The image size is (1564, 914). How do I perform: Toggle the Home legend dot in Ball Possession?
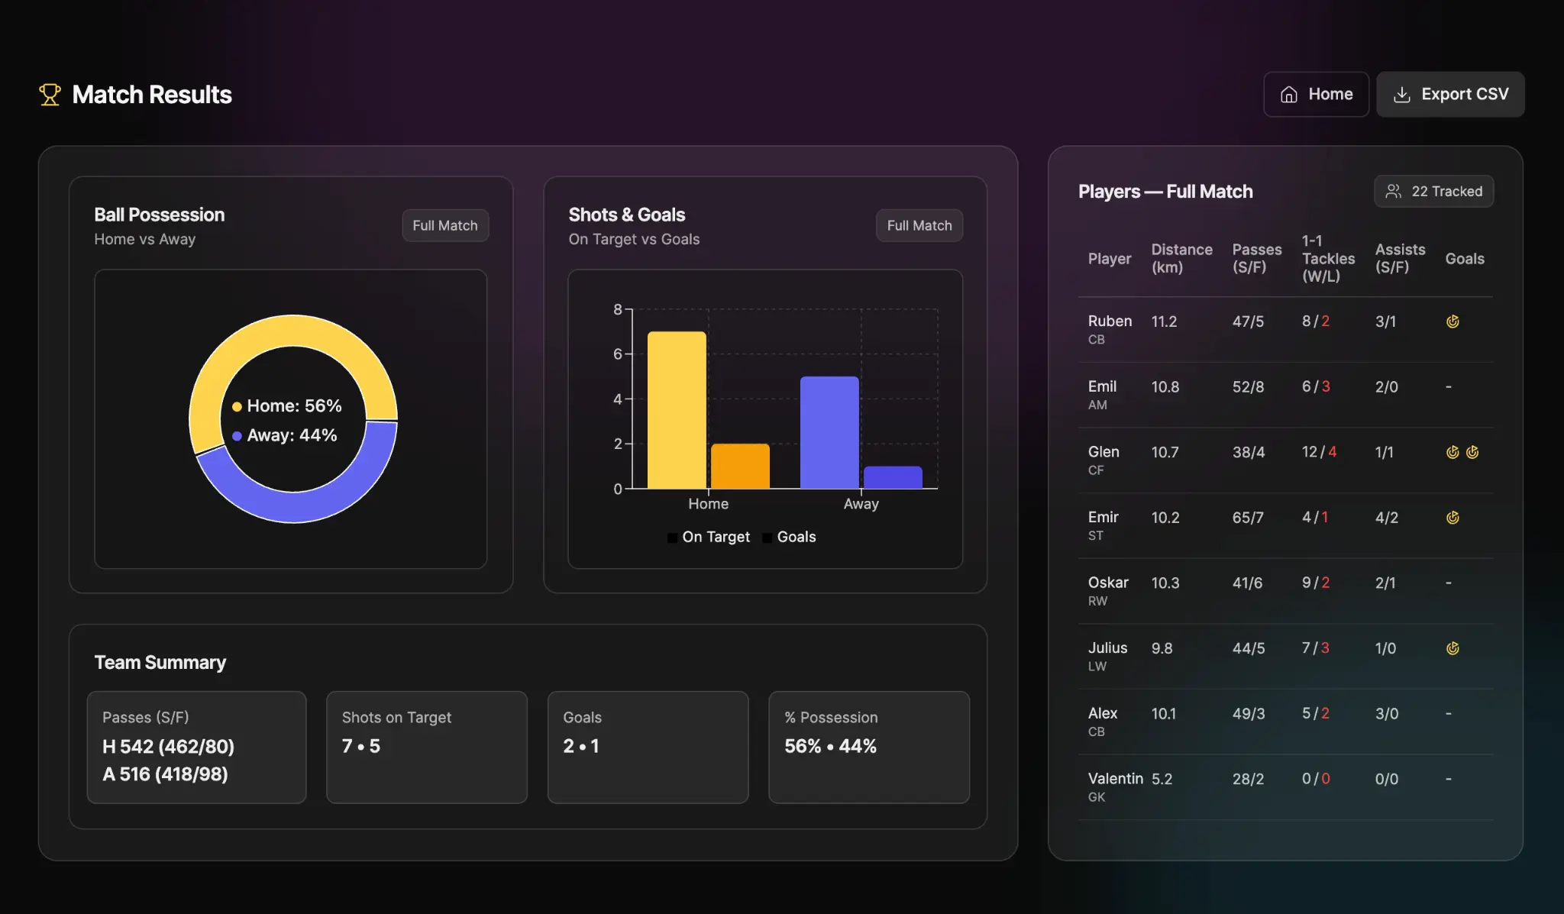pos(238,406)
